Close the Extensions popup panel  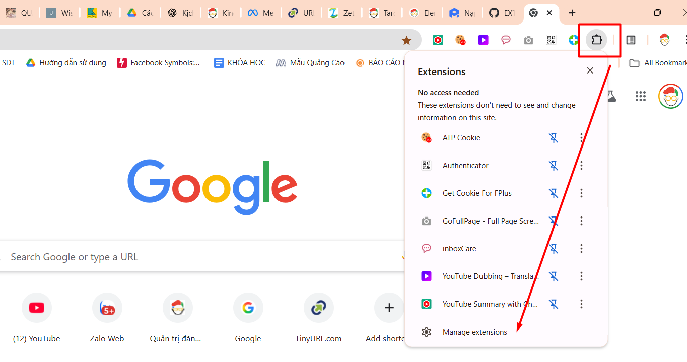point(590,70)
